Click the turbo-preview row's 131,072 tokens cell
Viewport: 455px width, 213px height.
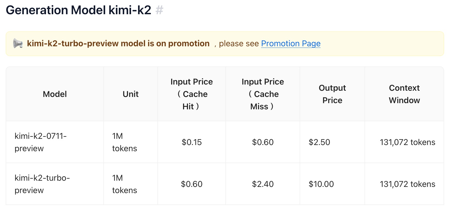[407, 184]
